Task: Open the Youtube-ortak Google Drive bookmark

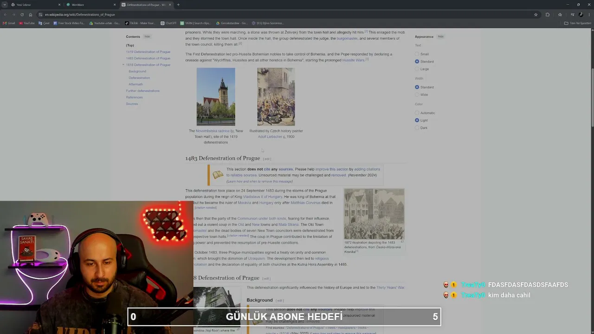Action: click(x=105, y=23)
